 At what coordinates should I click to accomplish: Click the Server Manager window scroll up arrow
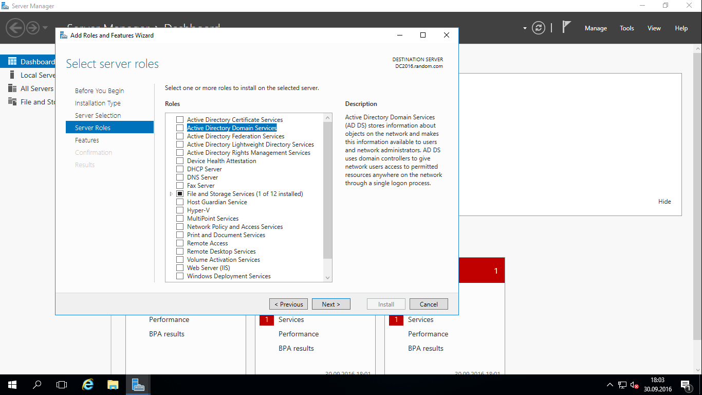point(697,48)
